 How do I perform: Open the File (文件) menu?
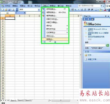click(x=8, y=6)
